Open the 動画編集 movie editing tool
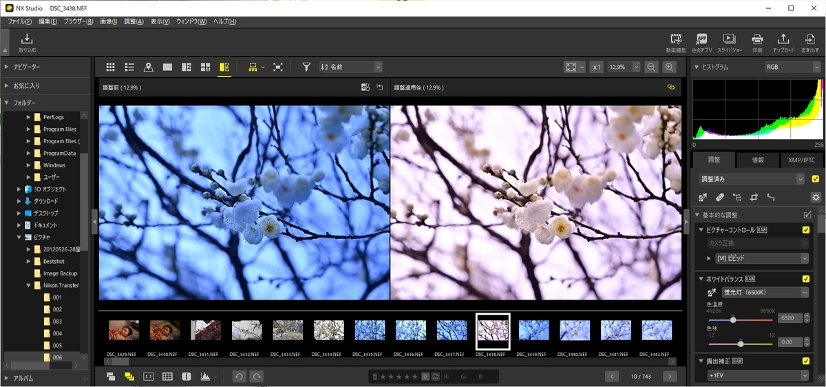This screenshot has width=826, height=387. click(x=676, y=43)
